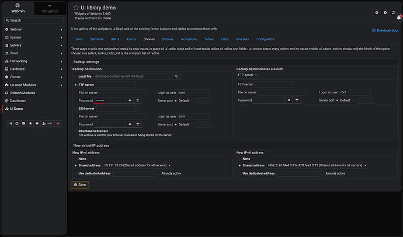The image size is (403, 237).
Task: Expand the Cluster menu category
Action: pos(34,77)
